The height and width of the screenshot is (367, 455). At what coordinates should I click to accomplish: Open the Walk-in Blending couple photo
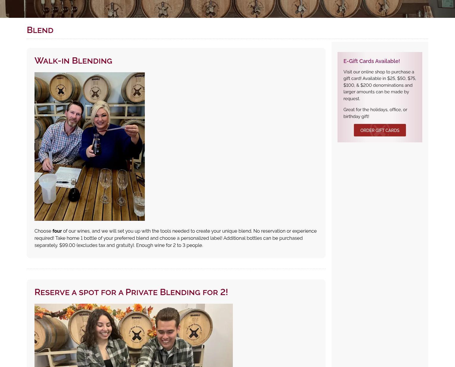tap(90, 147)
